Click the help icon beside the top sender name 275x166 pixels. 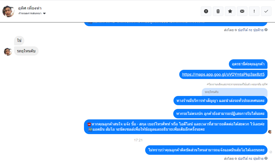coord(266,30)
